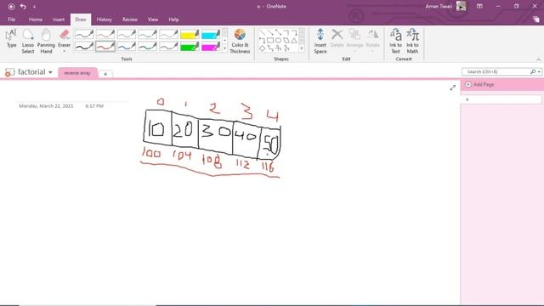The height and width of the screenshot is (306, 544).
Task: Switch to the Insert ribbon tab
Action: [x=59, y=20]
